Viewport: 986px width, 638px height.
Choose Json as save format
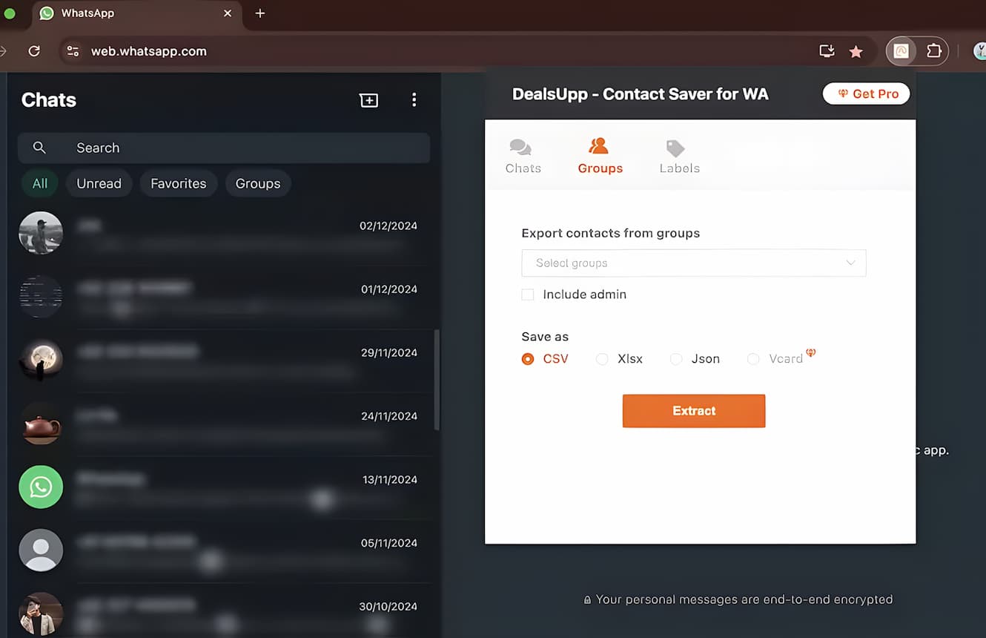coord(676,359)
